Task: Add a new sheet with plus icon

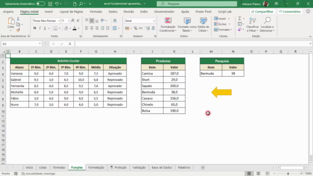Action: click(203, 168)
